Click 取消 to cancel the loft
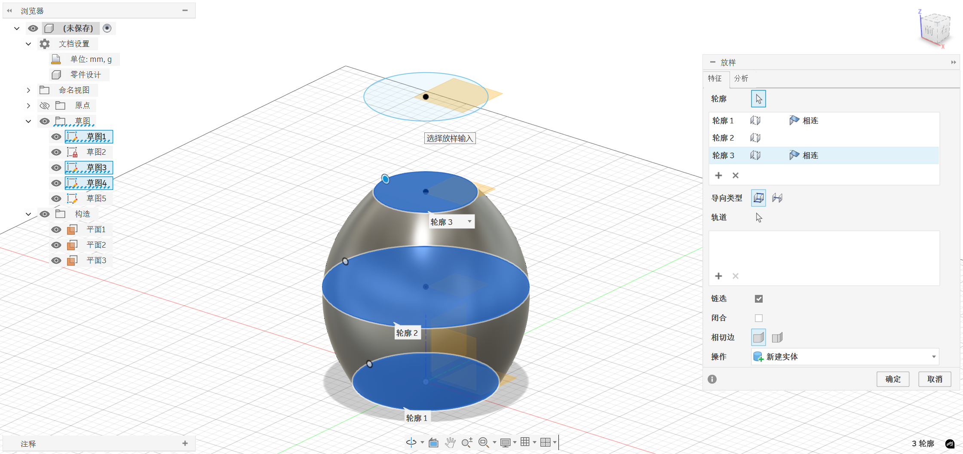Viewport: 963px width, 454px height. coord(935,379)
